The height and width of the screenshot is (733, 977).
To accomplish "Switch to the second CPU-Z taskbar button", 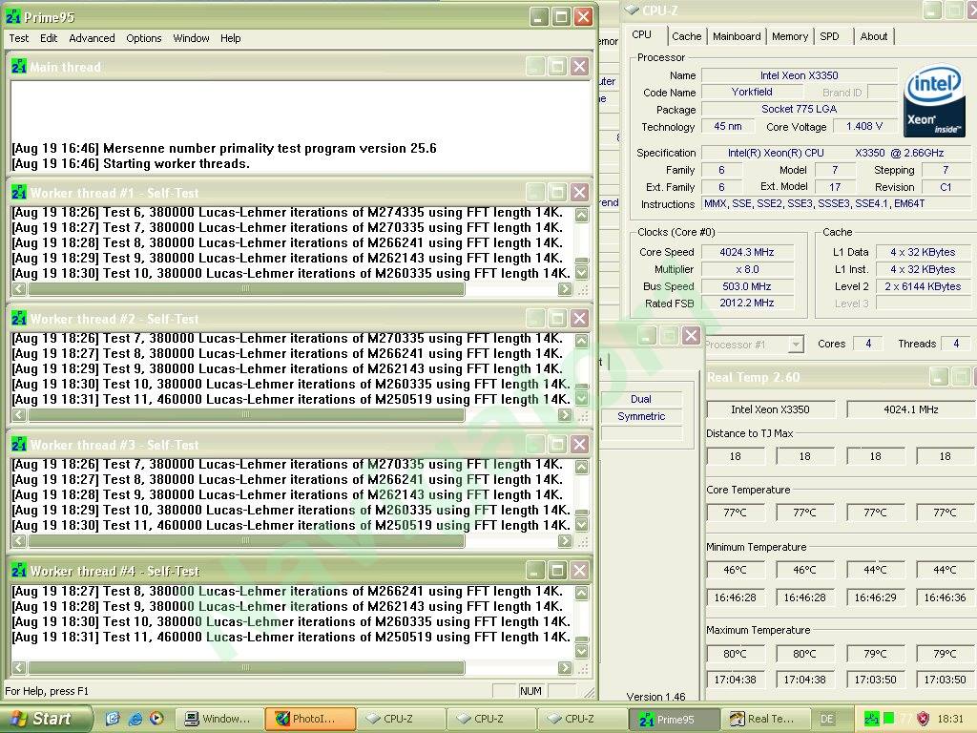I will (x=491, y=719).
